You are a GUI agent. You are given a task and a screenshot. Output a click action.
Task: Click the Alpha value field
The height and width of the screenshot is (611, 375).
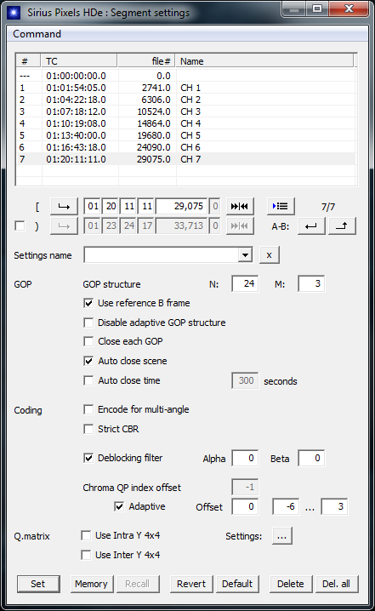[245, 458]
